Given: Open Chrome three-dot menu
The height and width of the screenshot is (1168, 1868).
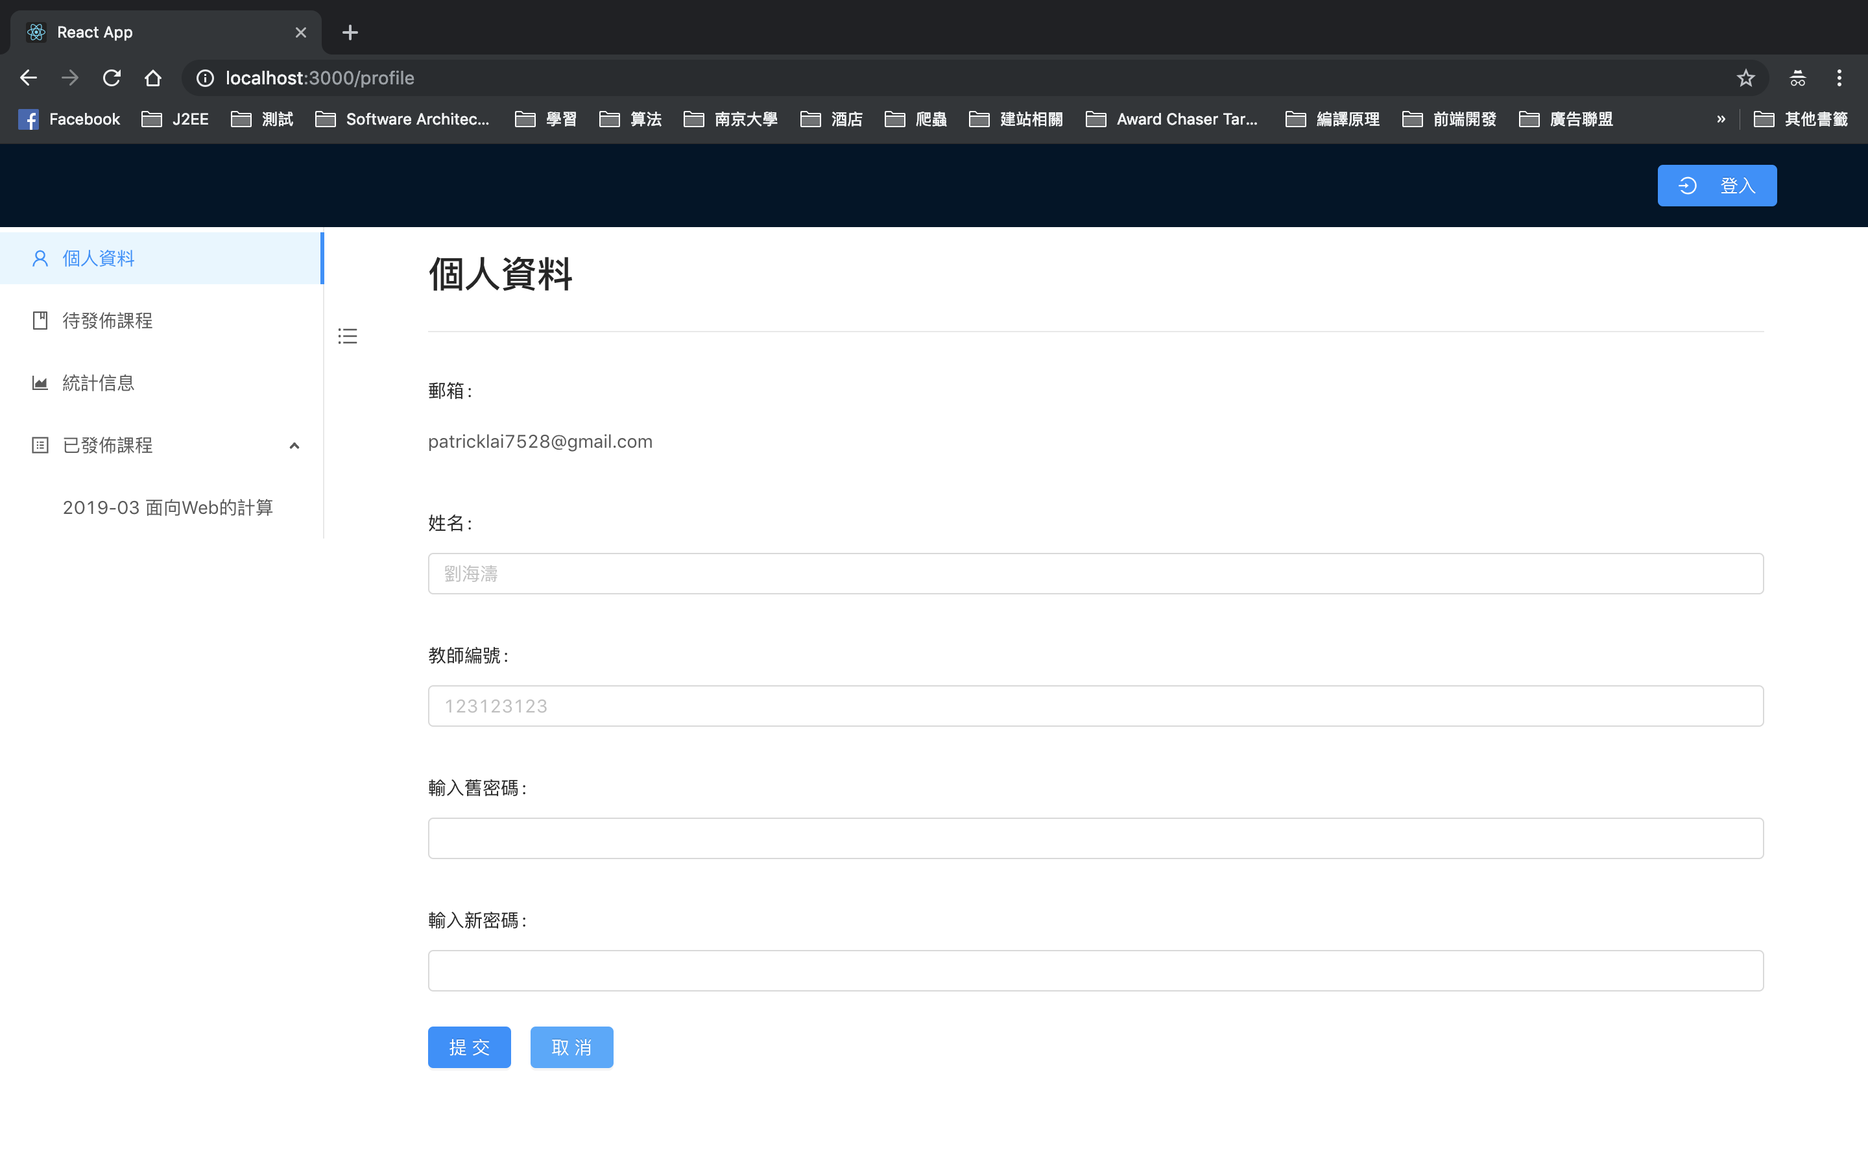Looking at the screenshot, I should pos(1839,78).
